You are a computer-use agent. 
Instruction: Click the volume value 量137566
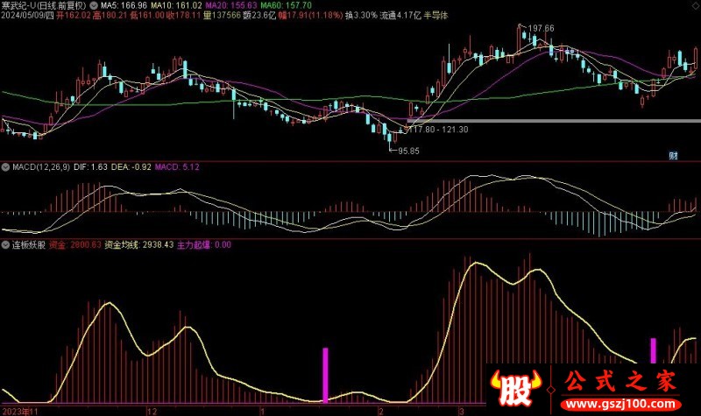[223, 15]
